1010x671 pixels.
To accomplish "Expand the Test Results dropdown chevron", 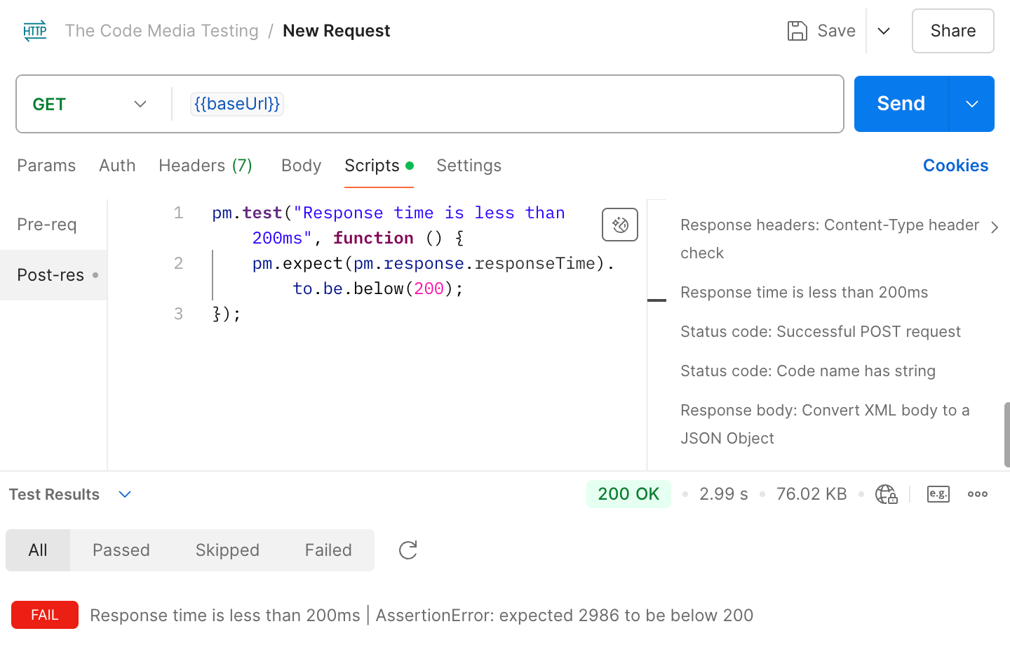I will coord(125,494).
